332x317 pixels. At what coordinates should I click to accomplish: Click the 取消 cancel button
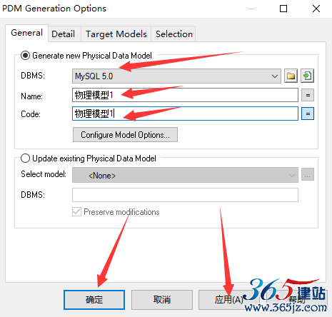(x=162, y=300)
